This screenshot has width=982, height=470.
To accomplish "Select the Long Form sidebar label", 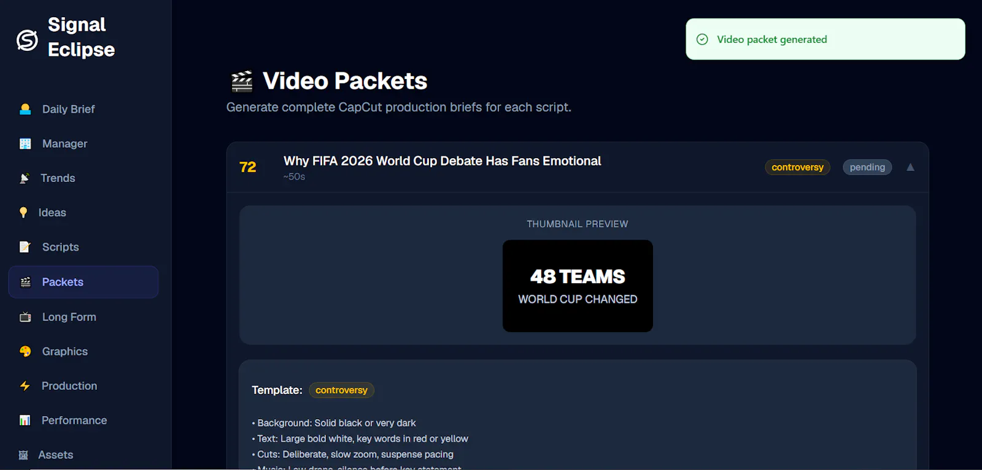I will click(69, 317).
